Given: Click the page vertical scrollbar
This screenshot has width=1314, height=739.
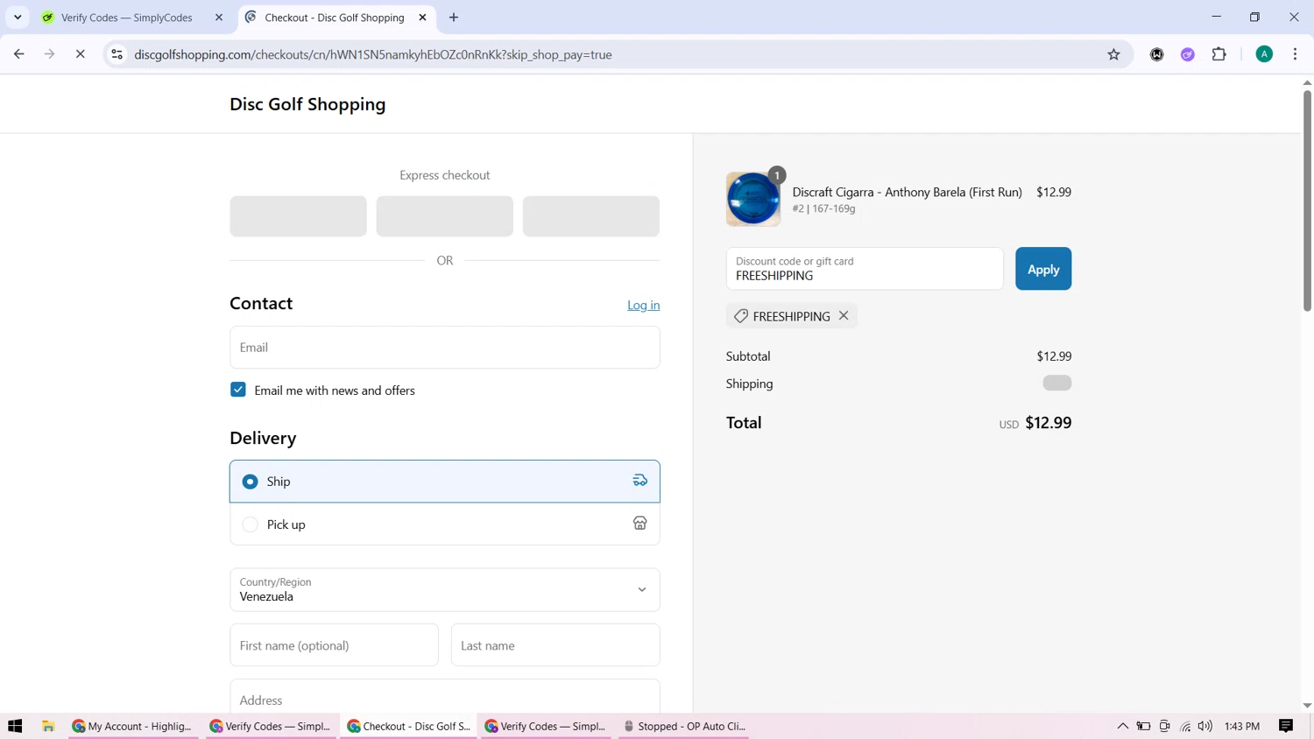Looking at the screenshot, I should pos(1307,200).
